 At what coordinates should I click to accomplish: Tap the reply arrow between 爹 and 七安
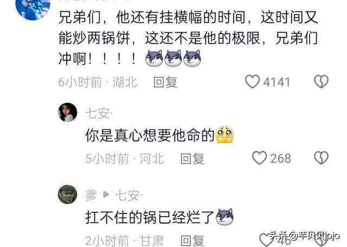point(106,195)
